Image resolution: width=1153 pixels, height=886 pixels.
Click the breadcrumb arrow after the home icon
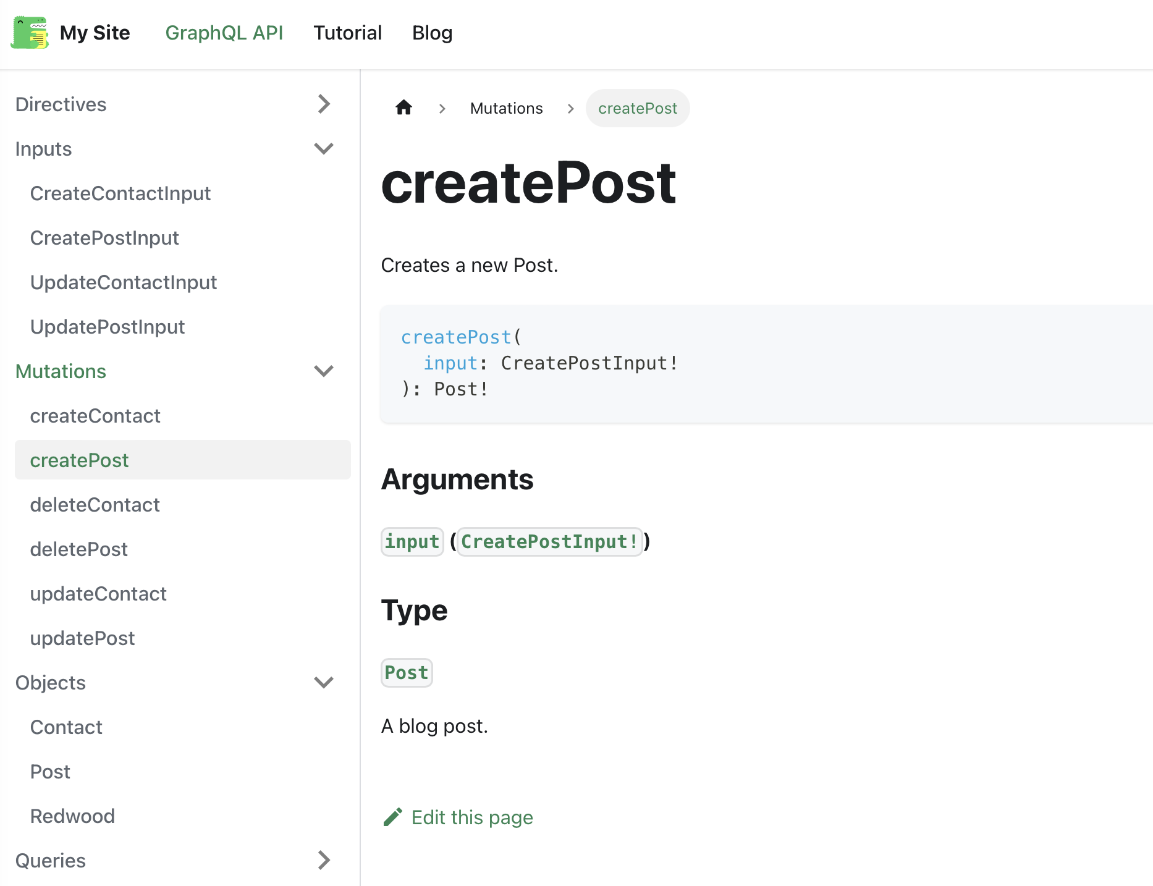[442, 108]
